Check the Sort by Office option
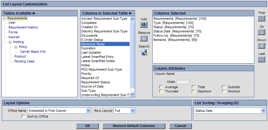 (x=23, y=117)
